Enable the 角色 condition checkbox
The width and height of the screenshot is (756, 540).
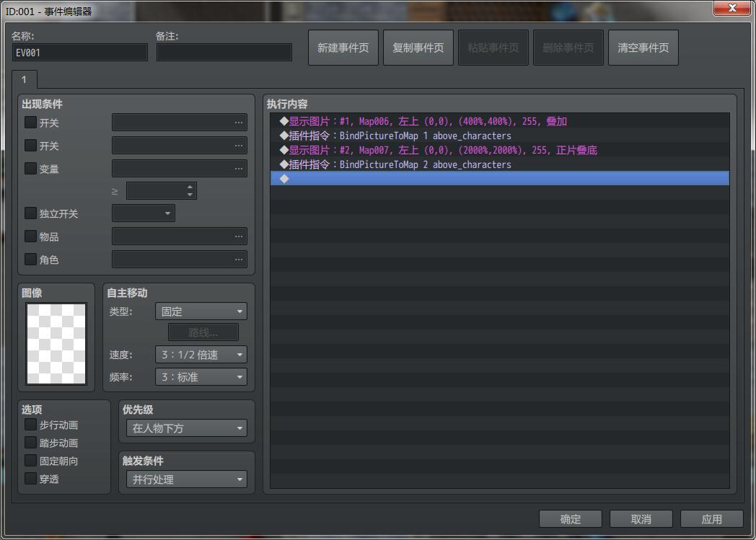click(x=30, y=259)
